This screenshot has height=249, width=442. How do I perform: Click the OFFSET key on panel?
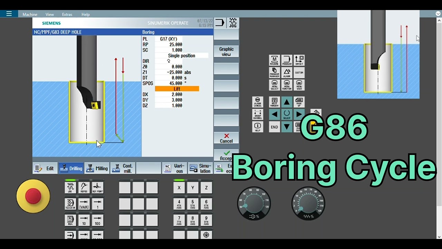(x=299, y=60)
